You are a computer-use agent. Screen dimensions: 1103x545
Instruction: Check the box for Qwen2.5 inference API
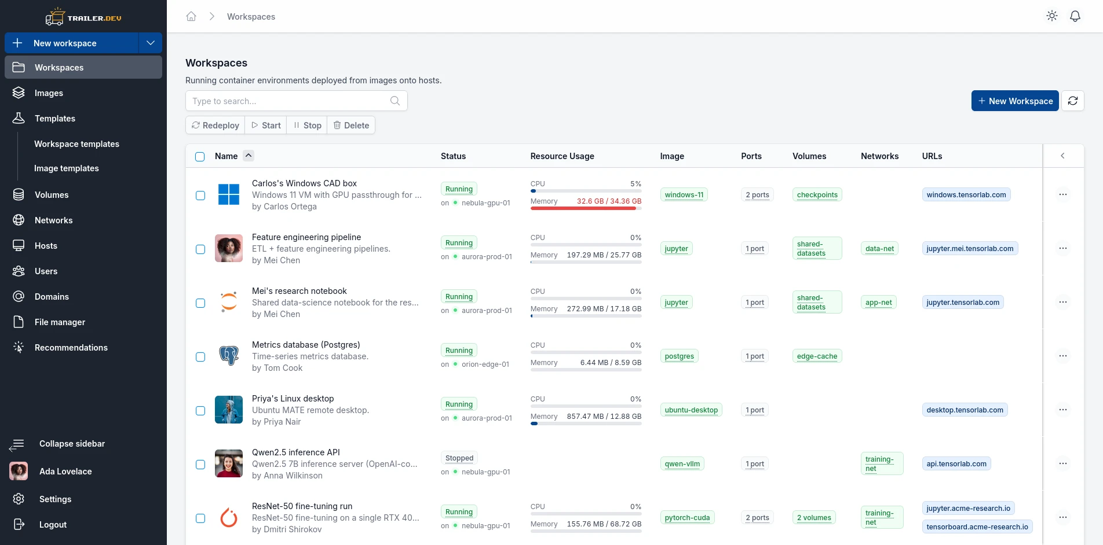pyautogui.click(x=200, y=465)
